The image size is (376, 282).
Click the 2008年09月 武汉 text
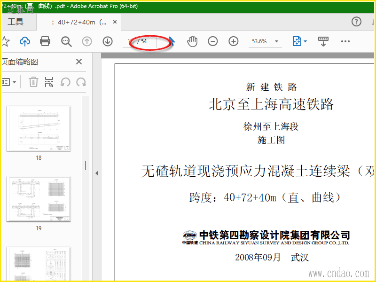click(272, 257)
